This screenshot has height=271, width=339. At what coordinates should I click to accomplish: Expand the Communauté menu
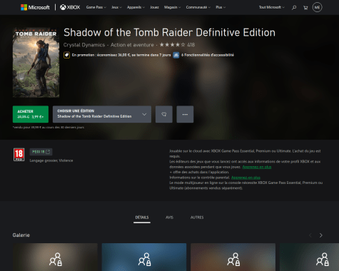(x=198, y=7)
